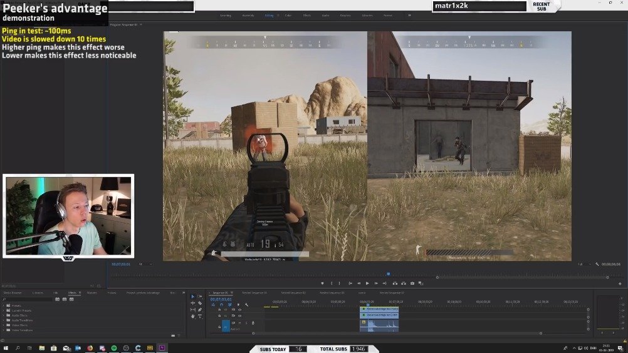Click Export Frame camera icon

click(412, 284)
